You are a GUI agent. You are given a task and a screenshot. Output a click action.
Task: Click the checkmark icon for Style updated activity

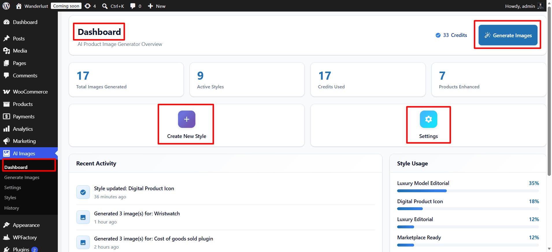tap(83, 192)
